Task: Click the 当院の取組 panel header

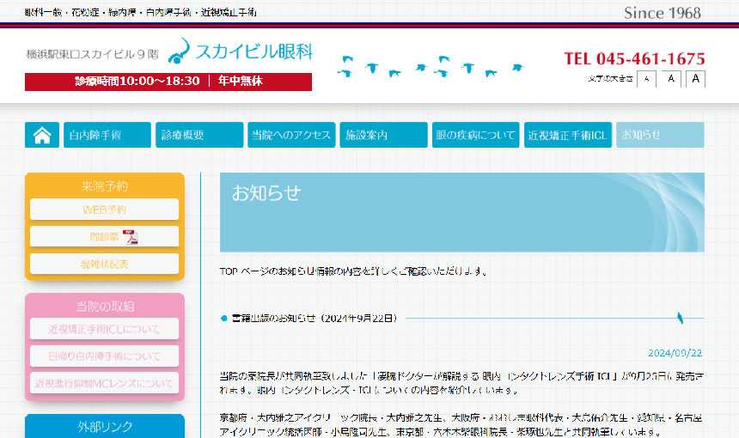Action: tap(105, 307)
